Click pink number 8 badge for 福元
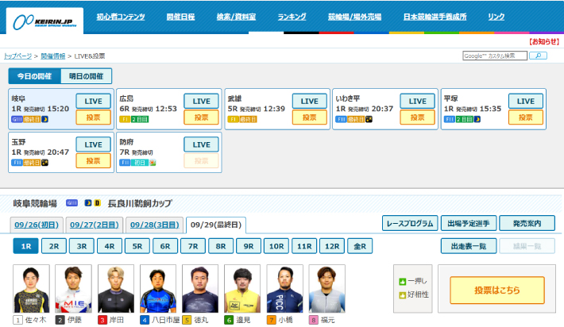 pyautogui.click(x=313, y=320)
